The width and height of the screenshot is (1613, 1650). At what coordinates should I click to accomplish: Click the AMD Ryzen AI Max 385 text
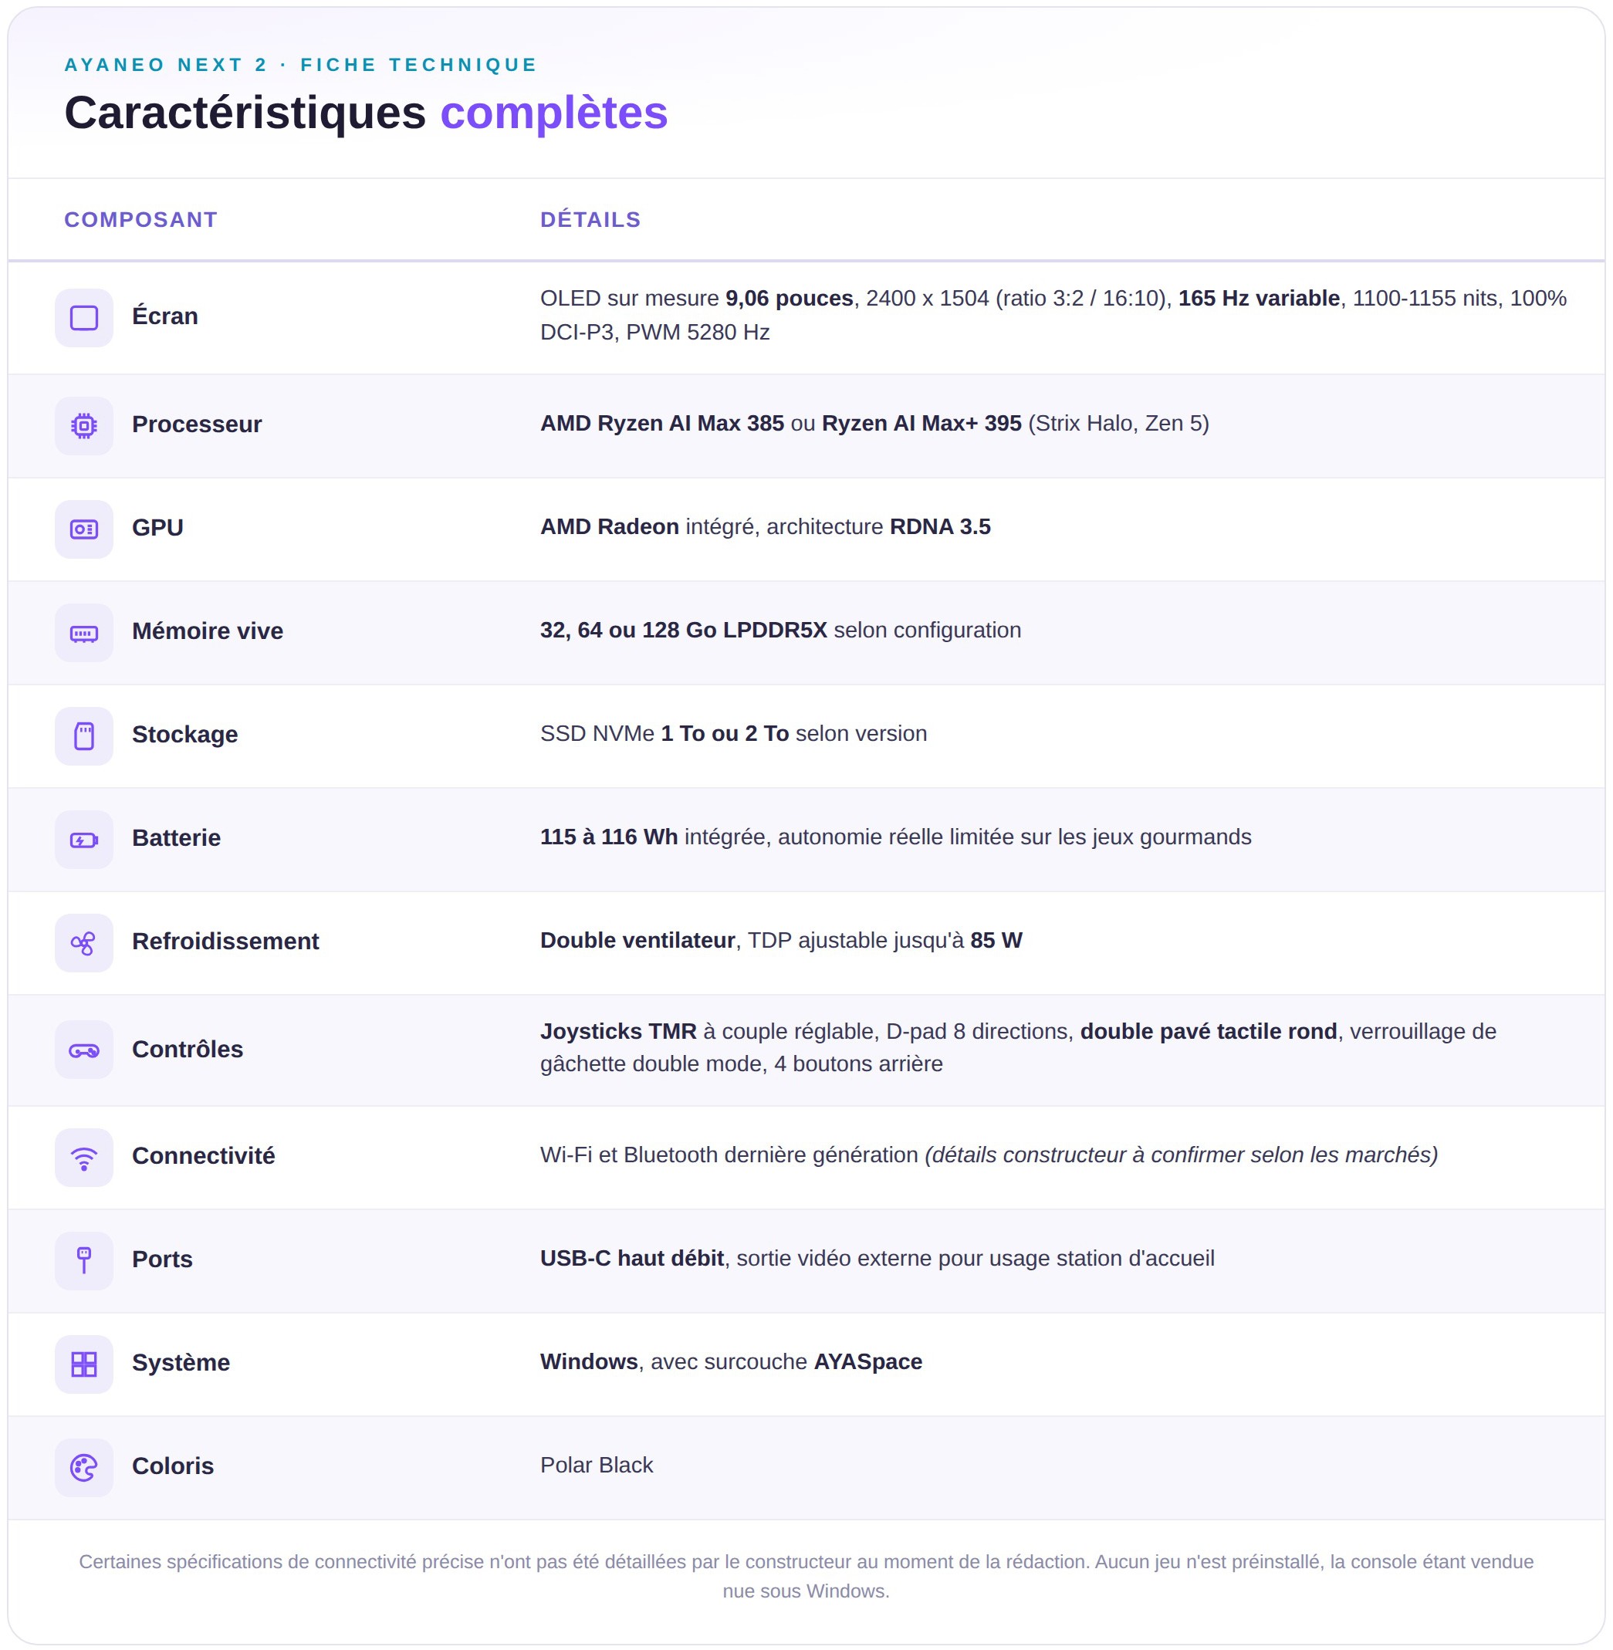pos(661,423)
